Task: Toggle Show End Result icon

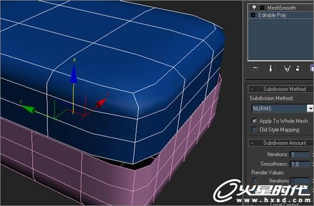Action: 271,68
